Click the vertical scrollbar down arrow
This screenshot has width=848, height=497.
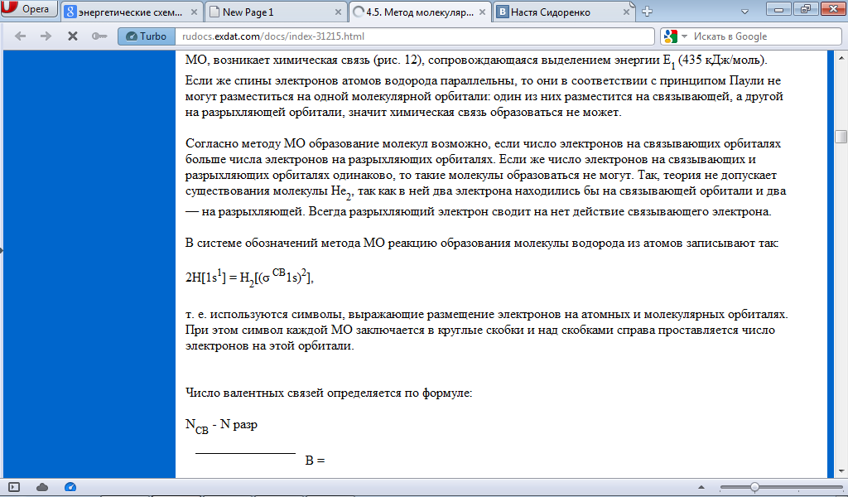[x=841, y=471]
